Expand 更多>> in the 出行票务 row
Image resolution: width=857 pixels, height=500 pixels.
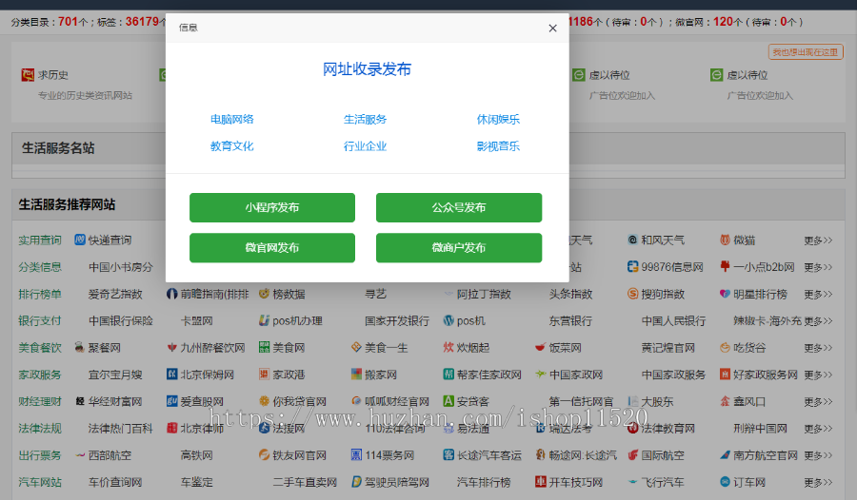[818, 455]
